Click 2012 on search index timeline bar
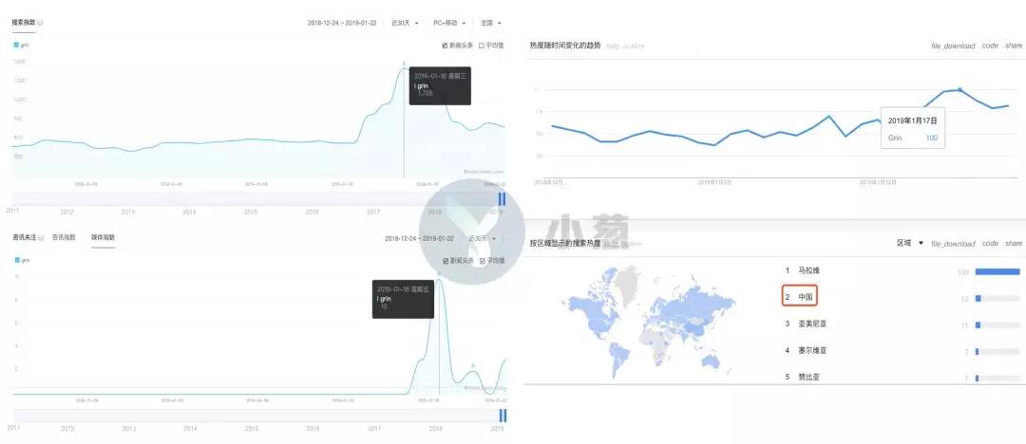This screenshot has height=444, width=1026. pos(66,212)
